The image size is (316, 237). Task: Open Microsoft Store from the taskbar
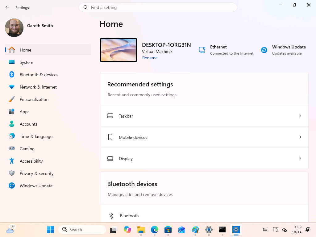coord(168,230)
